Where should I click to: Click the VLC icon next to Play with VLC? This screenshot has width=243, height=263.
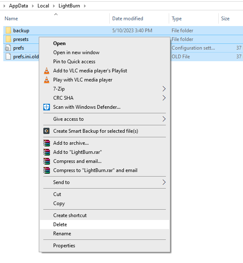pyautogui.click(x=47, y=80)
